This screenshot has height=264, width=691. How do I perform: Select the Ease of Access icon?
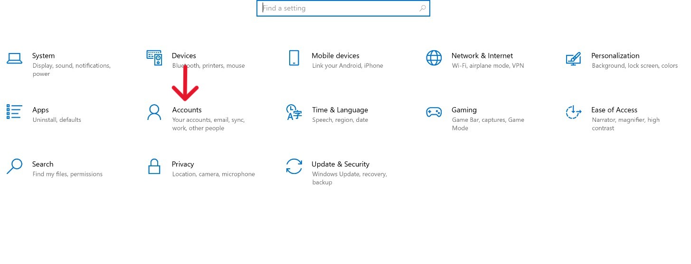point(574,112)
